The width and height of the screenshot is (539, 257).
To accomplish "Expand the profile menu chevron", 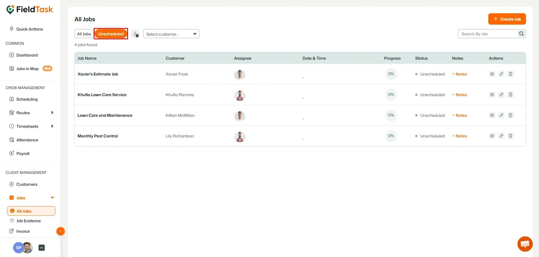I will coord(42,248).
